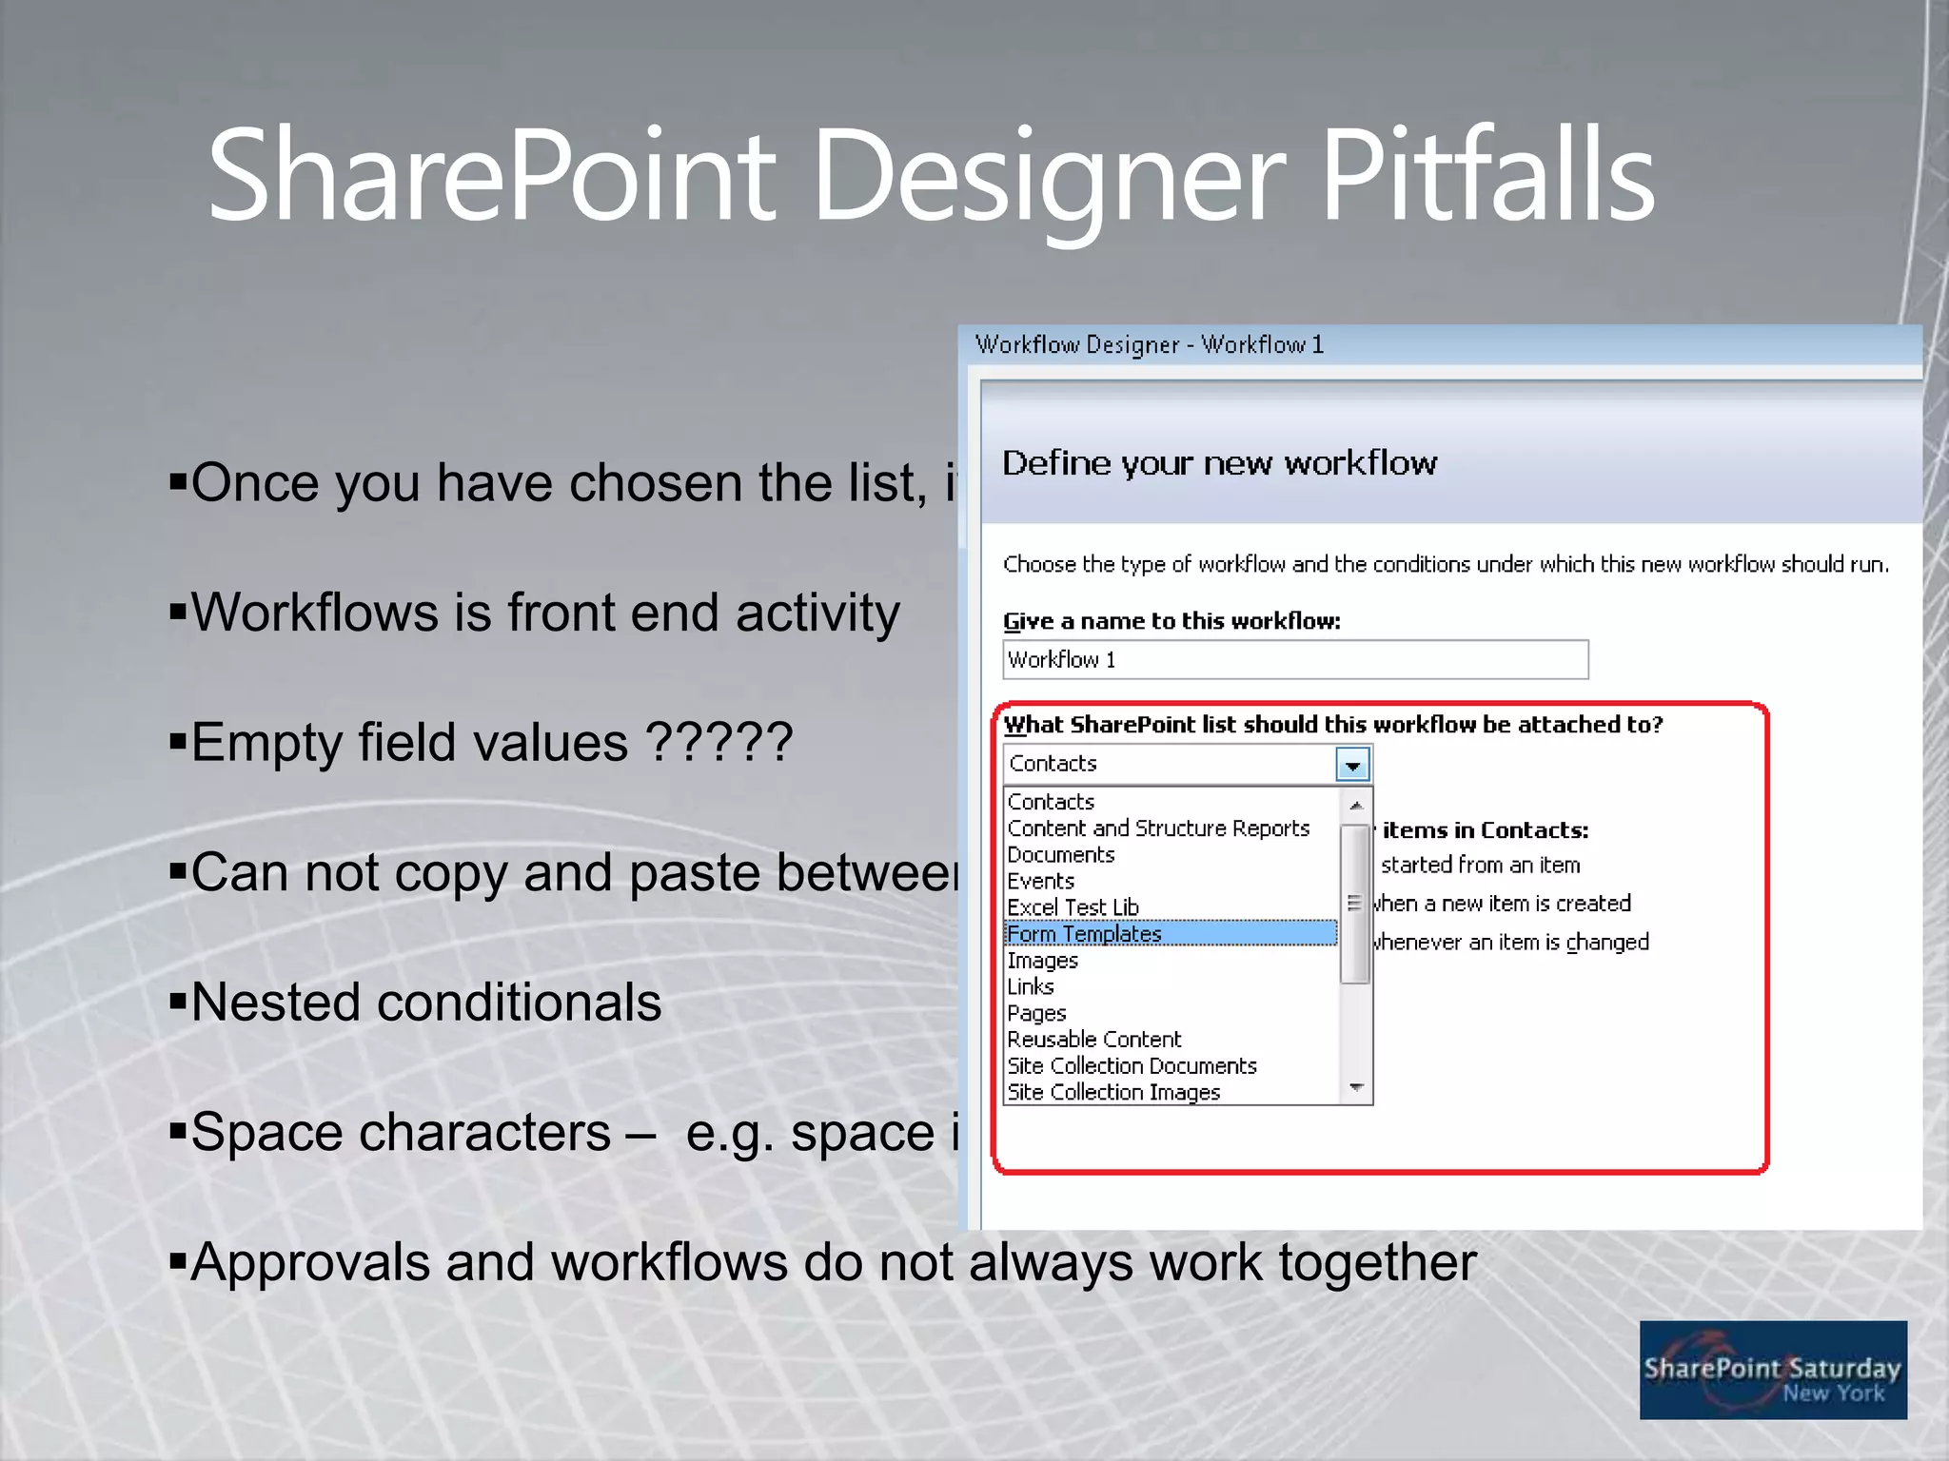The height and width of the screenshot is (1461, 1949).
Task: Choose Images from the list options
Action: point(1042,961)
